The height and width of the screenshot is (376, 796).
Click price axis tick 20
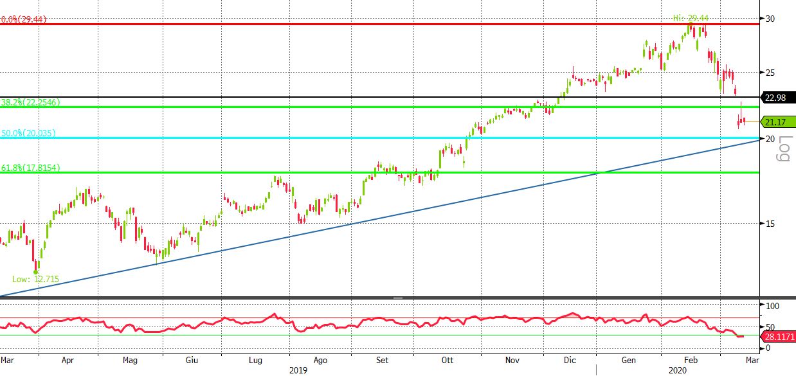(769, 139)
